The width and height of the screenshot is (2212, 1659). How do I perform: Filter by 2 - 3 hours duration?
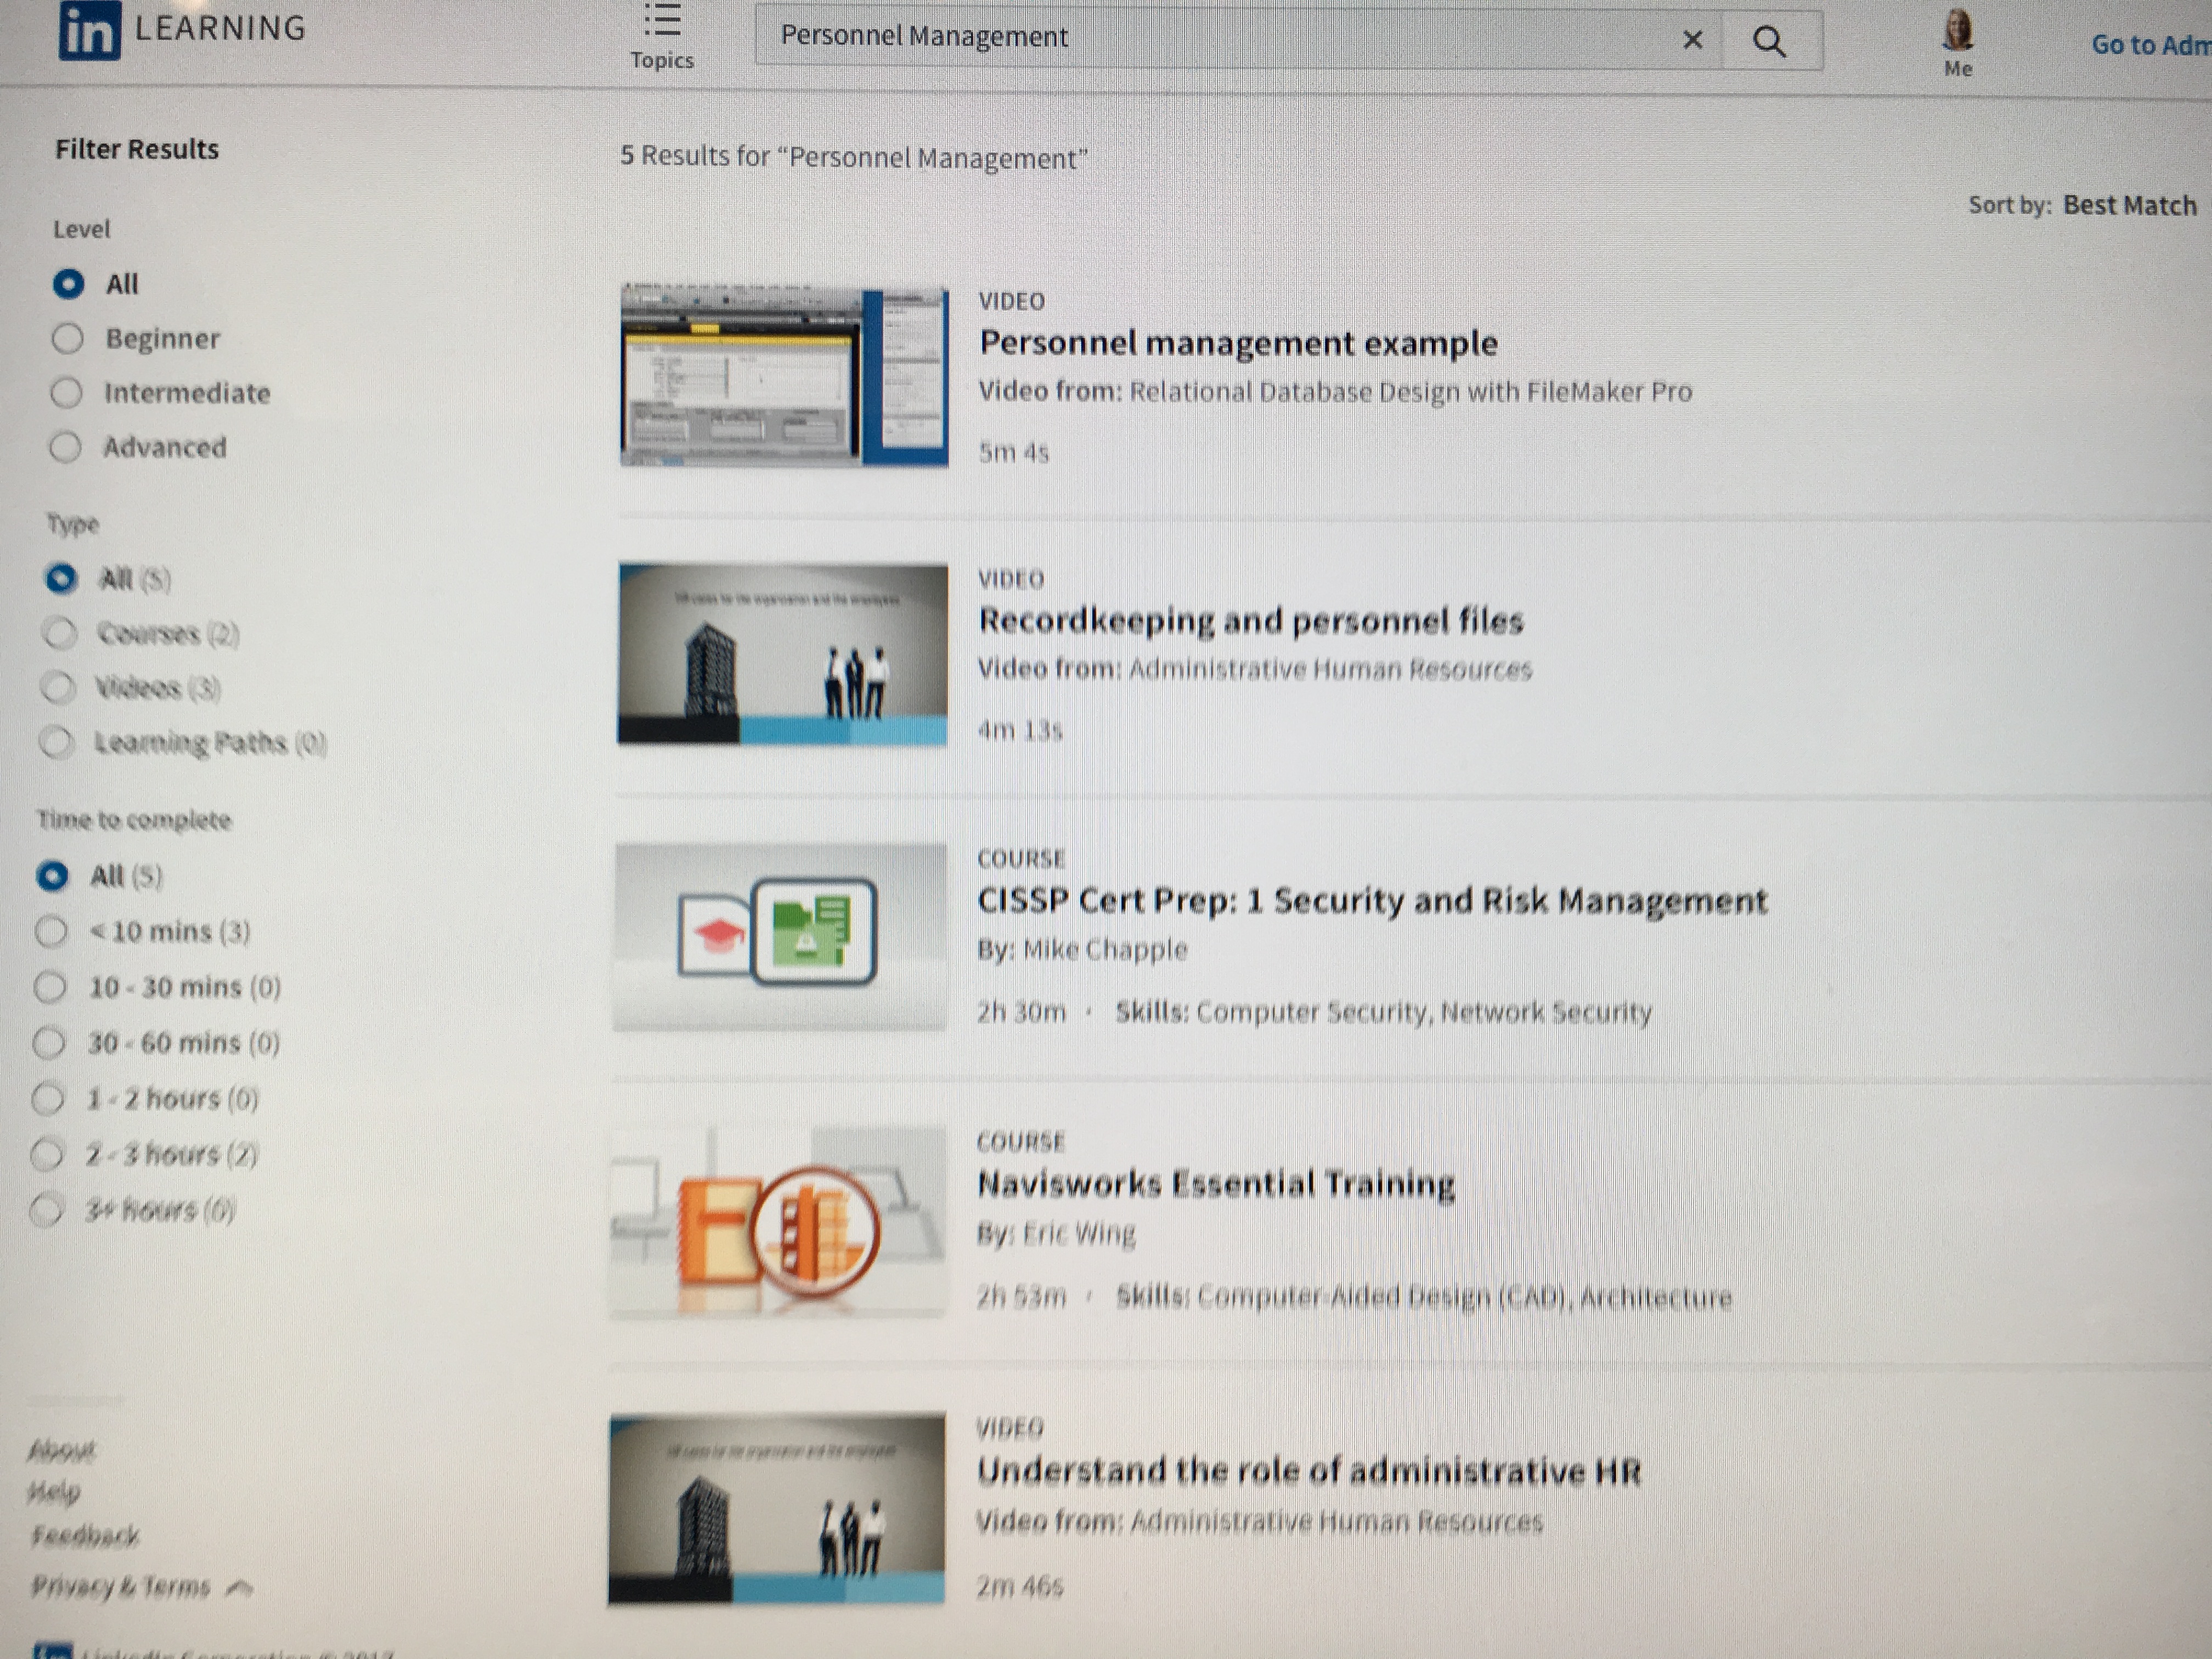46,1155
